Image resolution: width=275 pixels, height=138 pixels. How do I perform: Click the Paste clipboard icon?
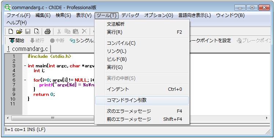[76, 31]
